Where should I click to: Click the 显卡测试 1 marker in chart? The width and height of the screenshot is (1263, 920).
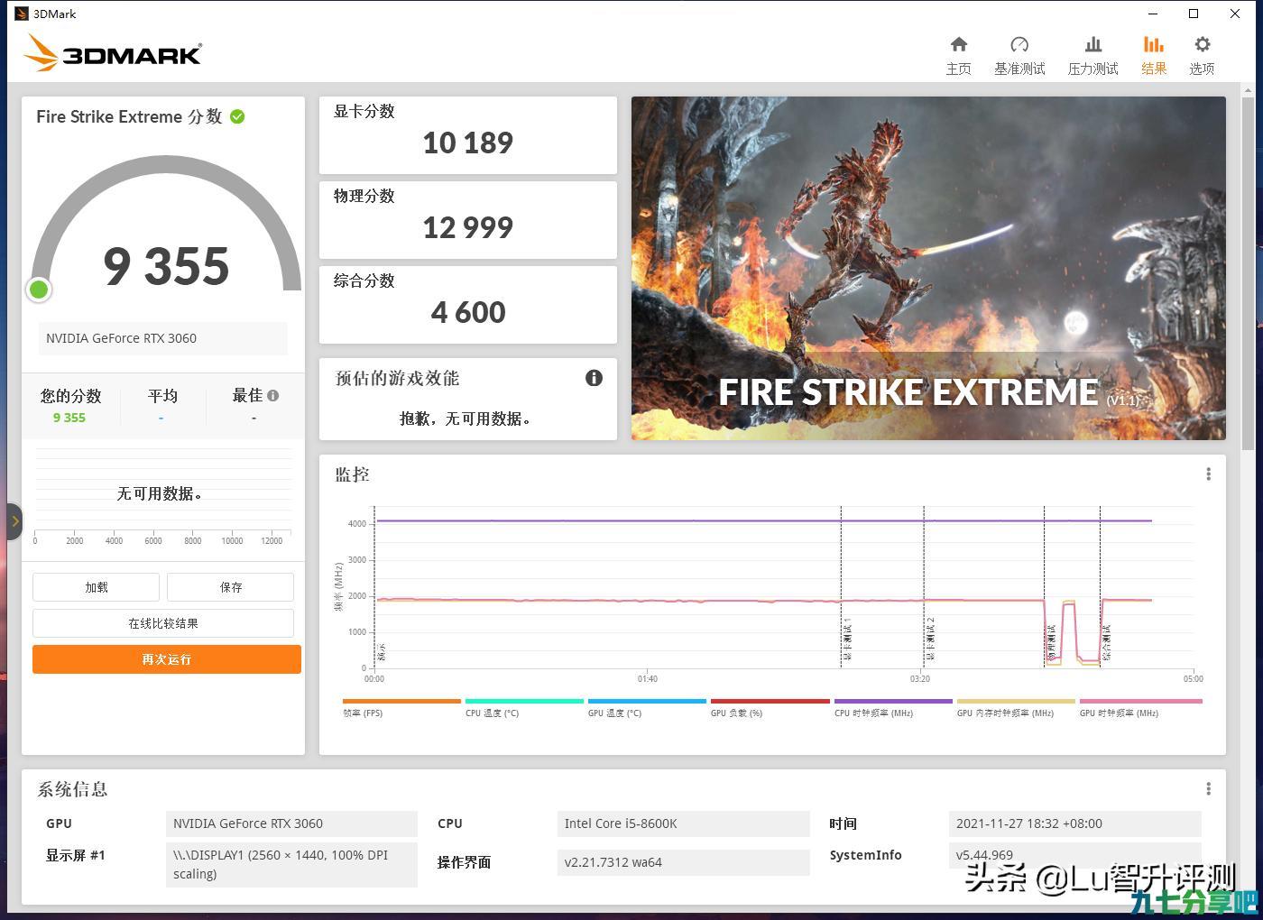point(846,641)
